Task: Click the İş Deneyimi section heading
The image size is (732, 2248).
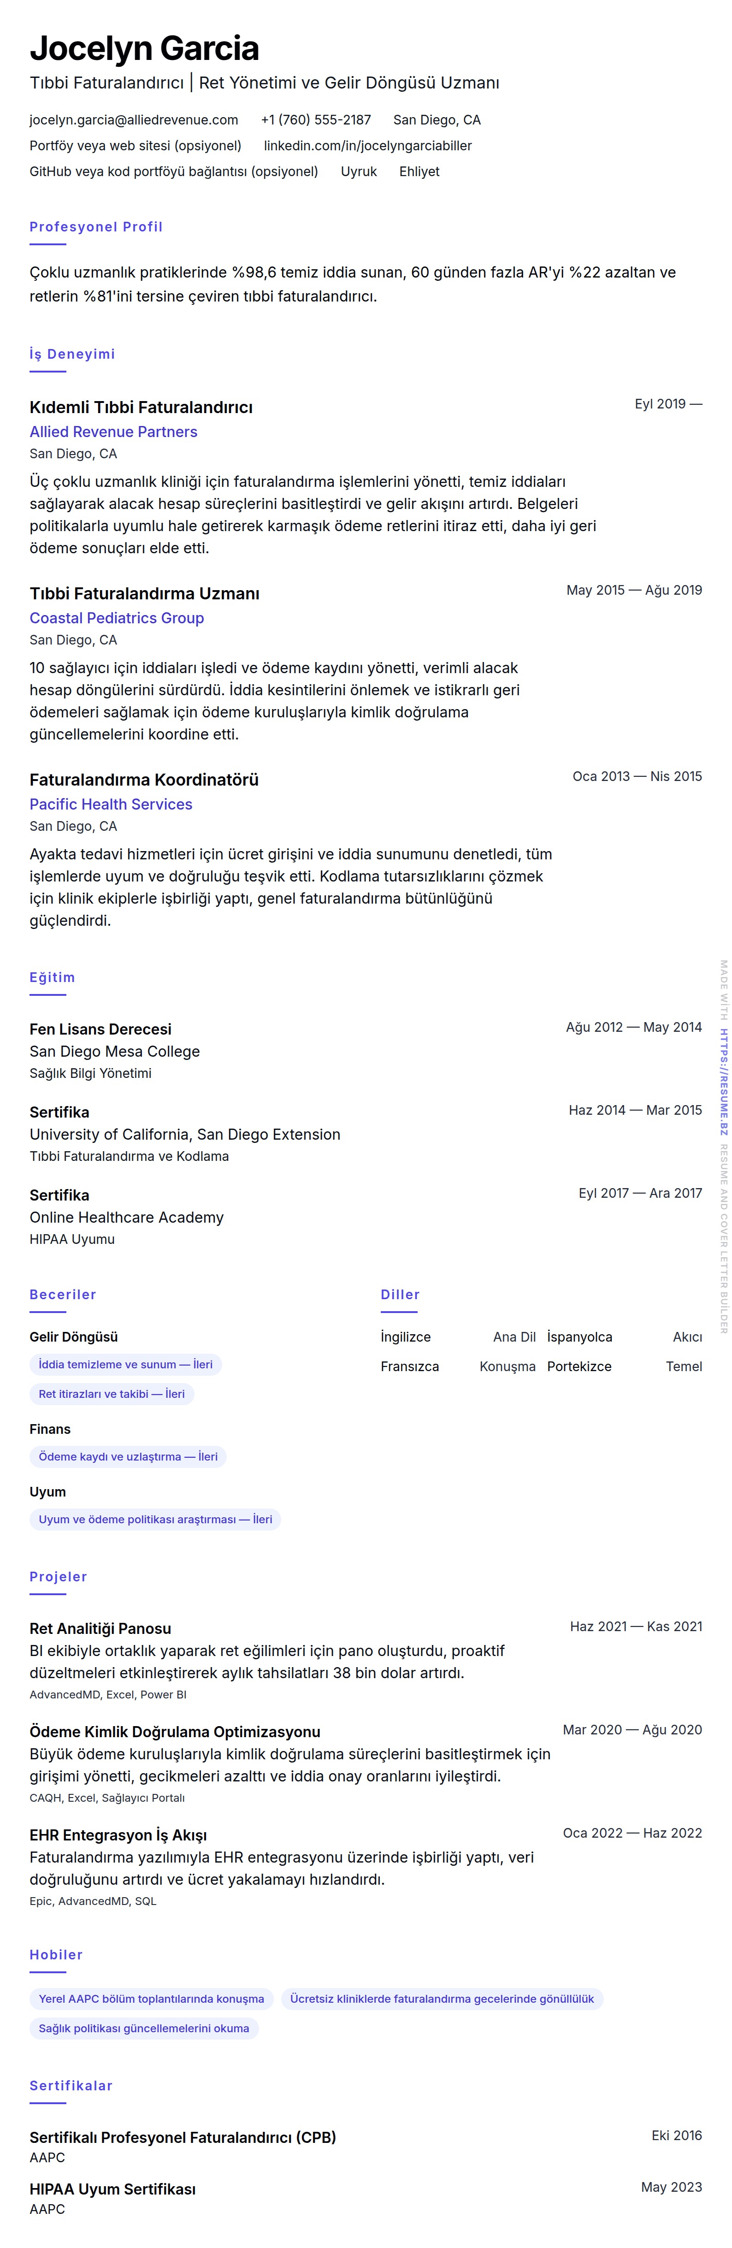Action: pos(72,354)
